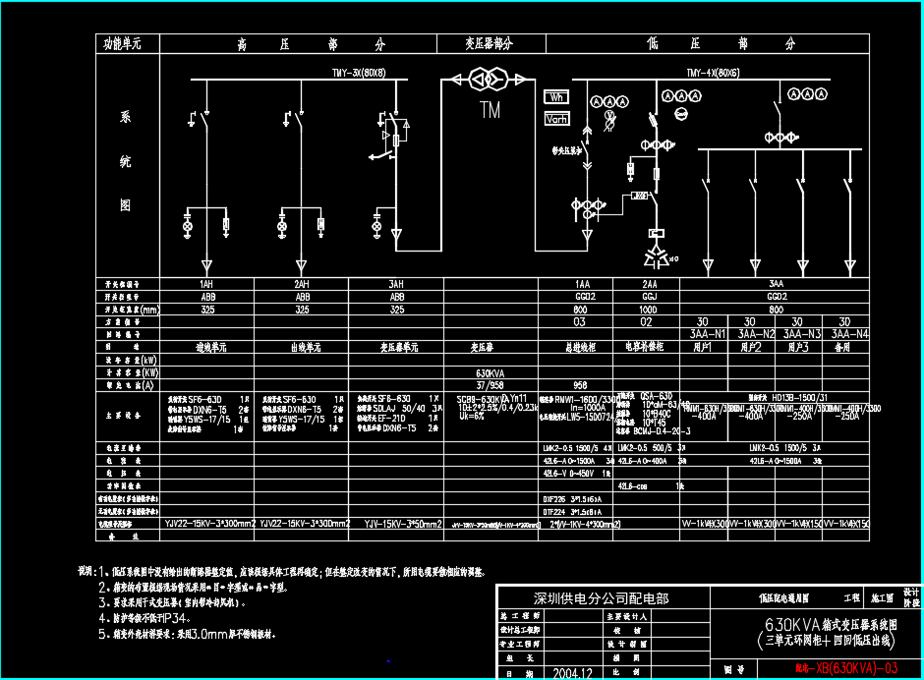The height and width of the screenshot is (680, 924).
Task: Select the 用户1 purpose cell
Action: point(702,347)
